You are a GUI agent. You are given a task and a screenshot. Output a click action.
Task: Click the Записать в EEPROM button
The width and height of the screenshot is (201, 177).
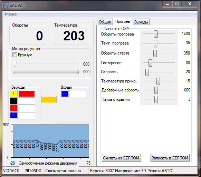pyautogui.click(x=170, y=158)
